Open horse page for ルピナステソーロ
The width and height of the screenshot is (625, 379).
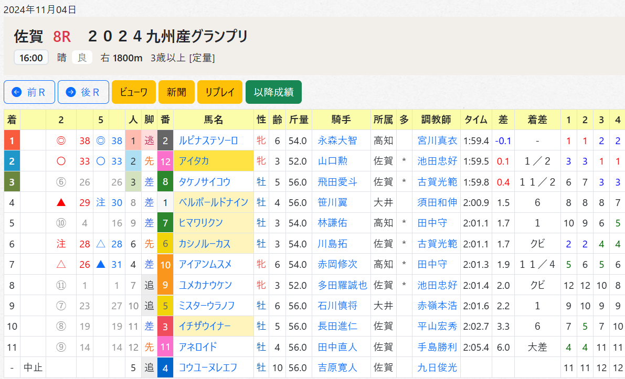pos(208,140)
